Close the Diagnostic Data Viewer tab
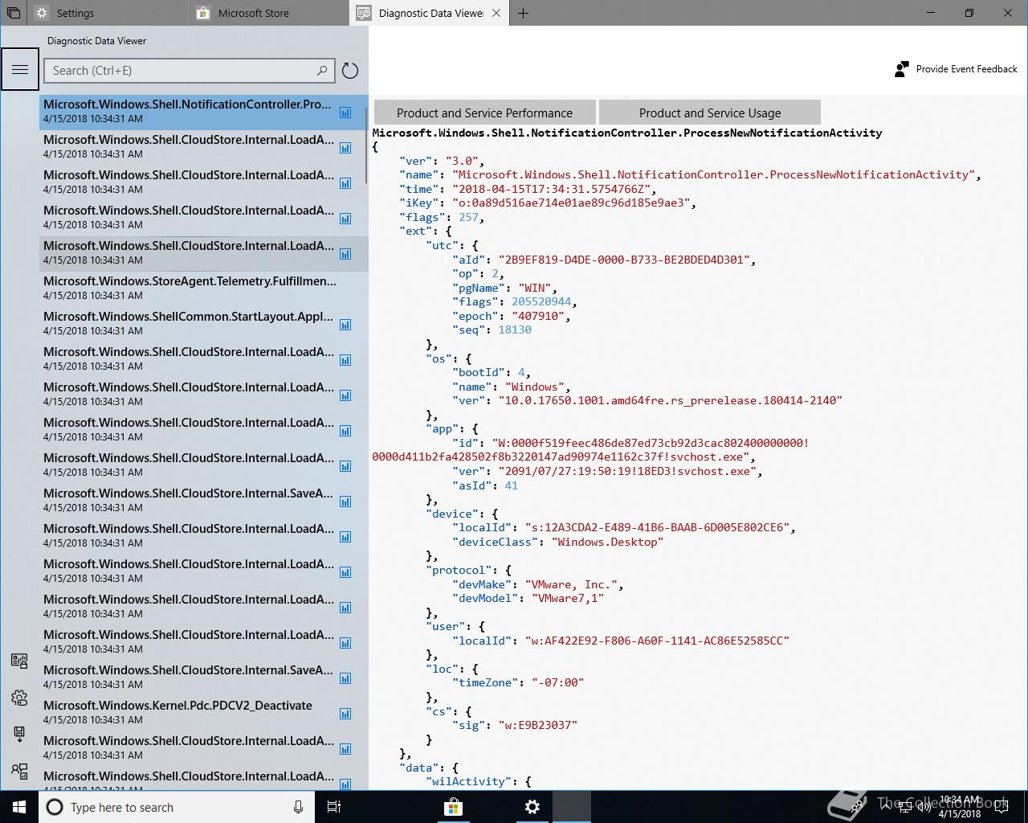Image resolution: width=1028 pixels, height=823 pixels. click(x=496, y=13)
